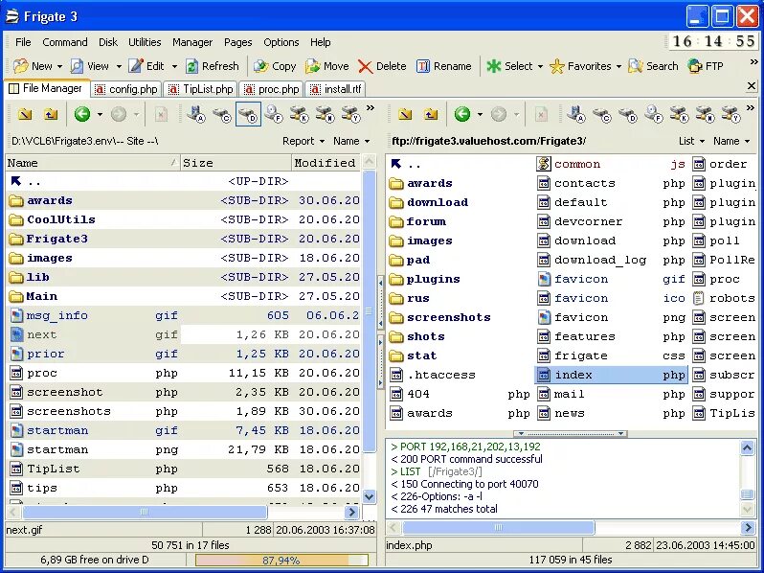Open right panel Name sort dropdown
Screen dimensions: 764x573
point(731,142)
